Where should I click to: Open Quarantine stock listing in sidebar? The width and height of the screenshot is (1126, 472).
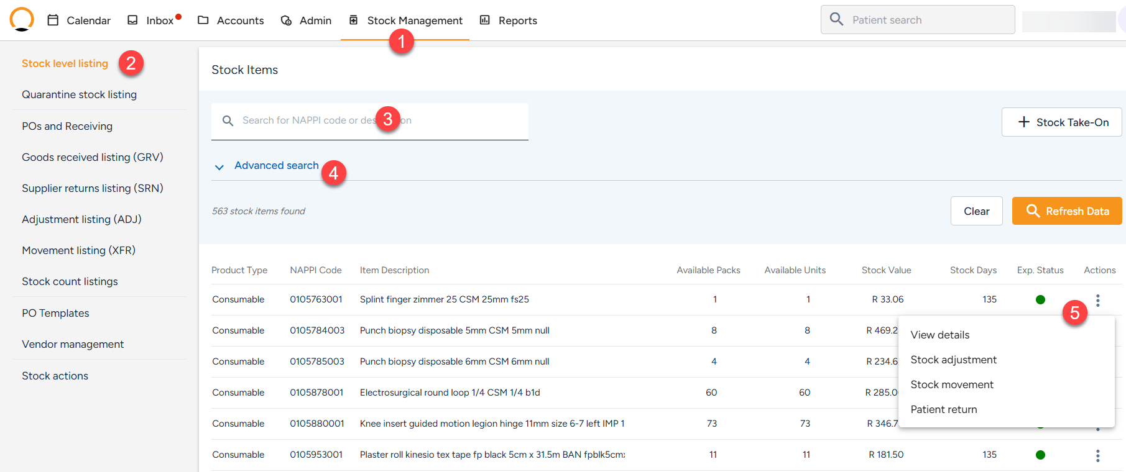(79, 94)
